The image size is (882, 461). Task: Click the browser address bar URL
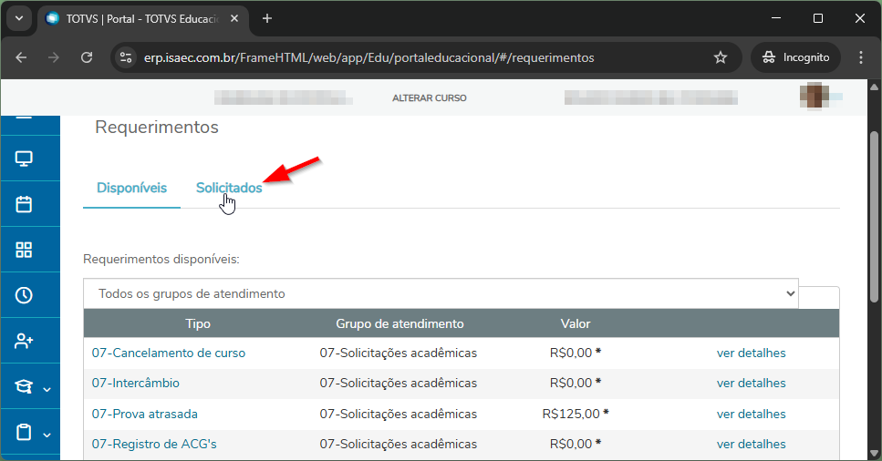[x=368, y=57]
